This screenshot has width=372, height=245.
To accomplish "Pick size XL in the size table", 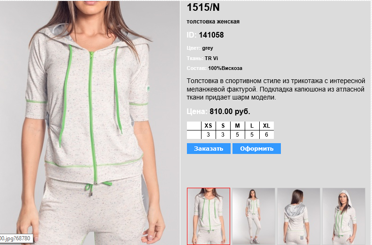I will [x=266, y=126].
